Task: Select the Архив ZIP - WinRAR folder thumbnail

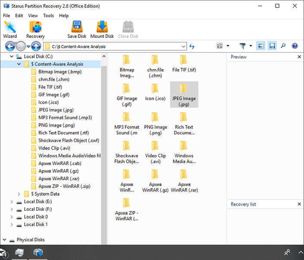Action: (x=127, y=209)
